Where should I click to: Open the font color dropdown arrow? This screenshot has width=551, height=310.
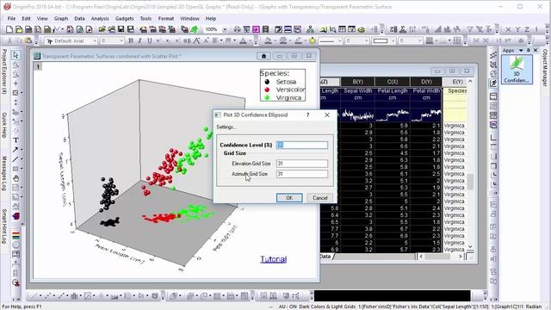tap(250, 40)
